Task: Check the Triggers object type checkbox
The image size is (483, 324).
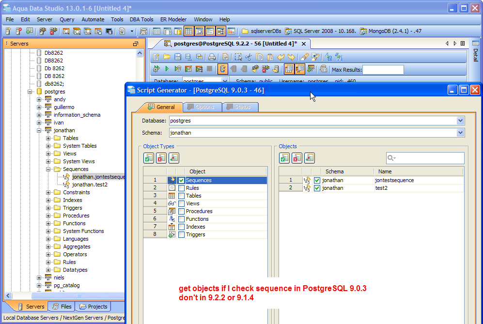Action: coord(182,234)
